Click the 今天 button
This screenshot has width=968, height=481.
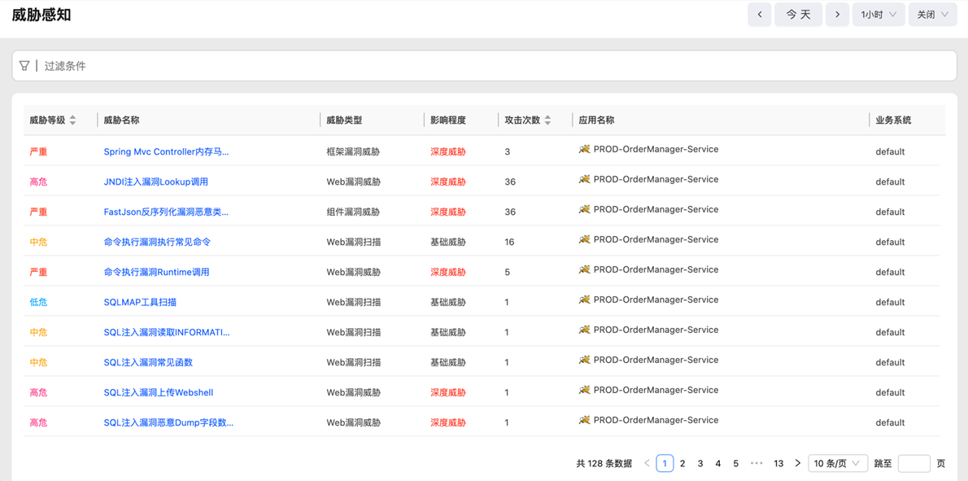tap(798, 15)
